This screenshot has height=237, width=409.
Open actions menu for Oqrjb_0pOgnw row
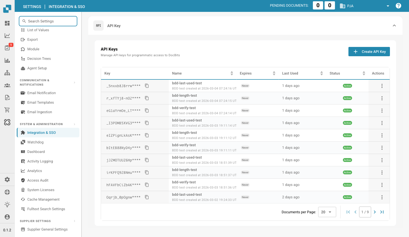(x=382, y=197)
